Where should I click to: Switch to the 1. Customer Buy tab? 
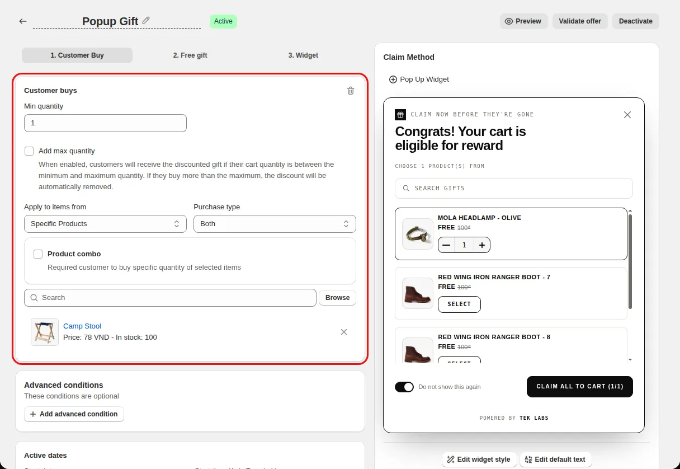coord(77,55)
